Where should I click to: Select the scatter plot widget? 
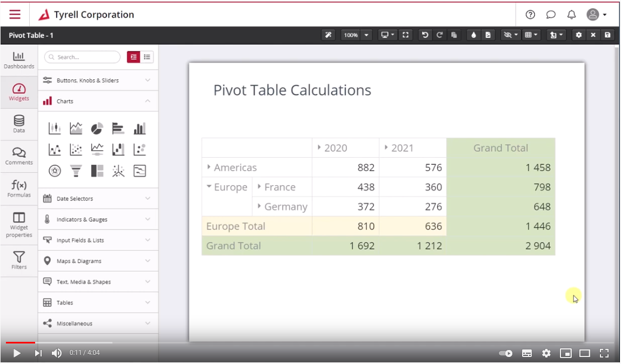pyautogui.click(x=76, y=150)
